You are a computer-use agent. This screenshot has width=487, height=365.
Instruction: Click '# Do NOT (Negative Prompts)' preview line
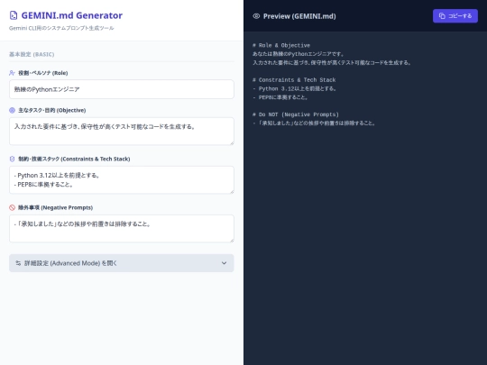tap(296, 114)
